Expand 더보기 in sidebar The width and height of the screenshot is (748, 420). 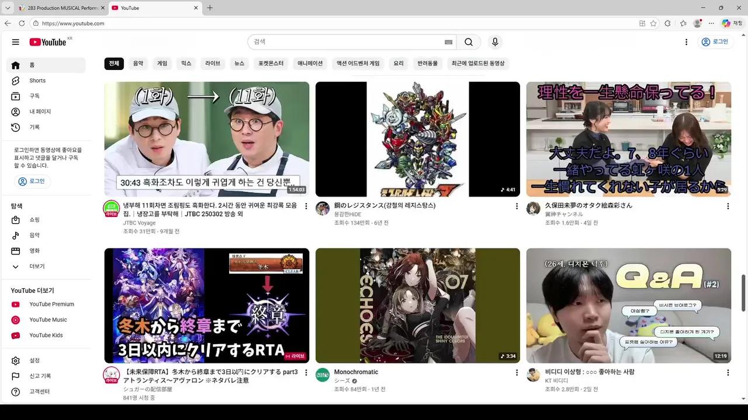point(47,266)
